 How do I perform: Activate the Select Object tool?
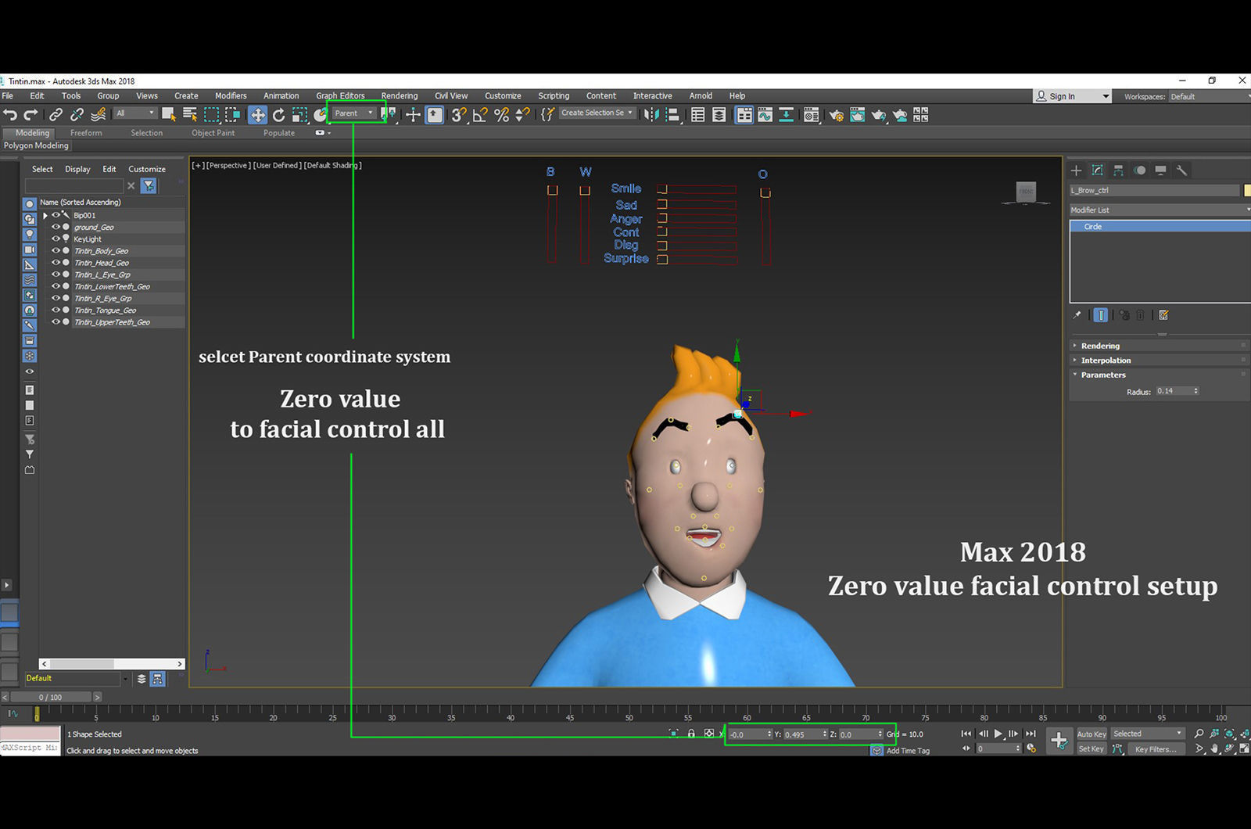[x=168, y=115]
